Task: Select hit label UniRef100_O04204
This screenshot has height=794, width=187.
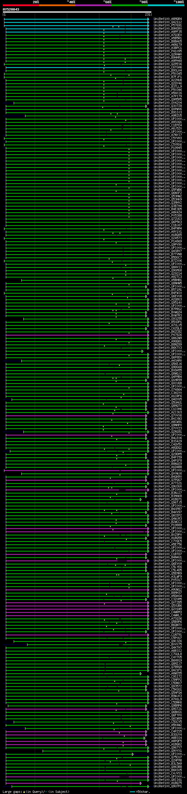Action: point(168,103)
